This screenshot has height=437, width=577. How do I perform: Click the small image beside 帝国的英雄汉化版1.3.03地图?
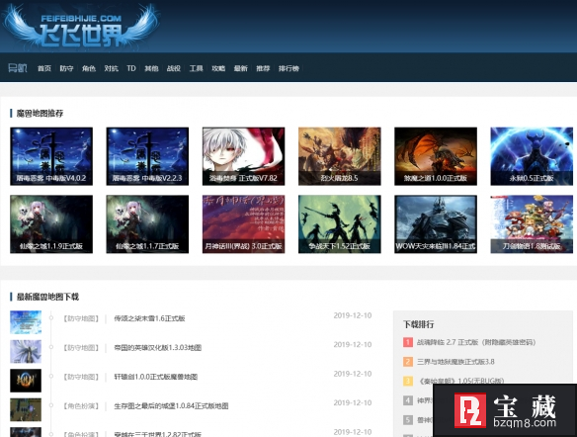coord(26,351)
